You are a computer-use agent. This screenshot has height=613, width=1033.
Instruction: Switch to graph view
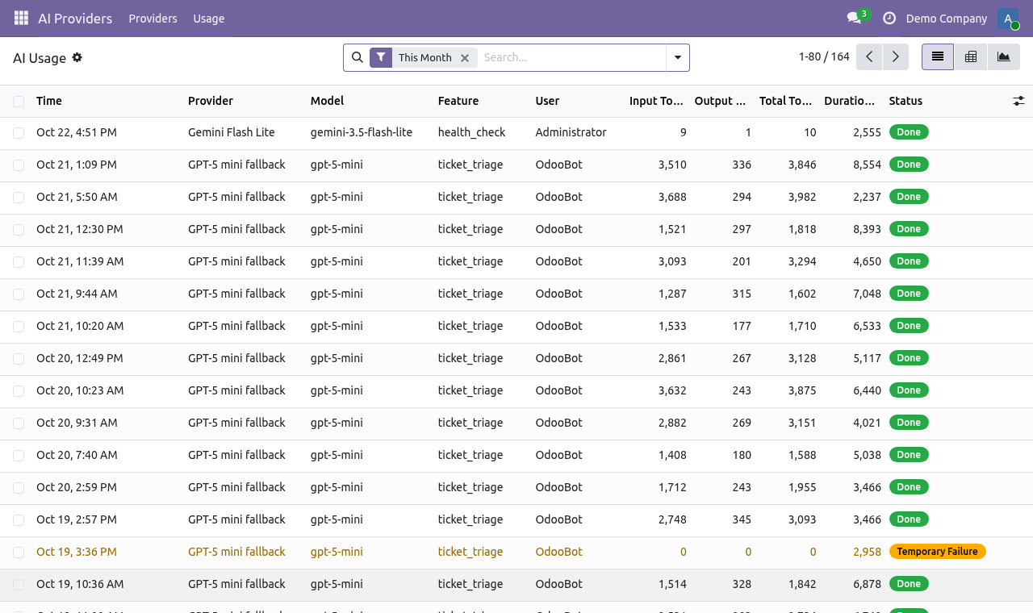pyautogui.click(x=1003, y=56)
